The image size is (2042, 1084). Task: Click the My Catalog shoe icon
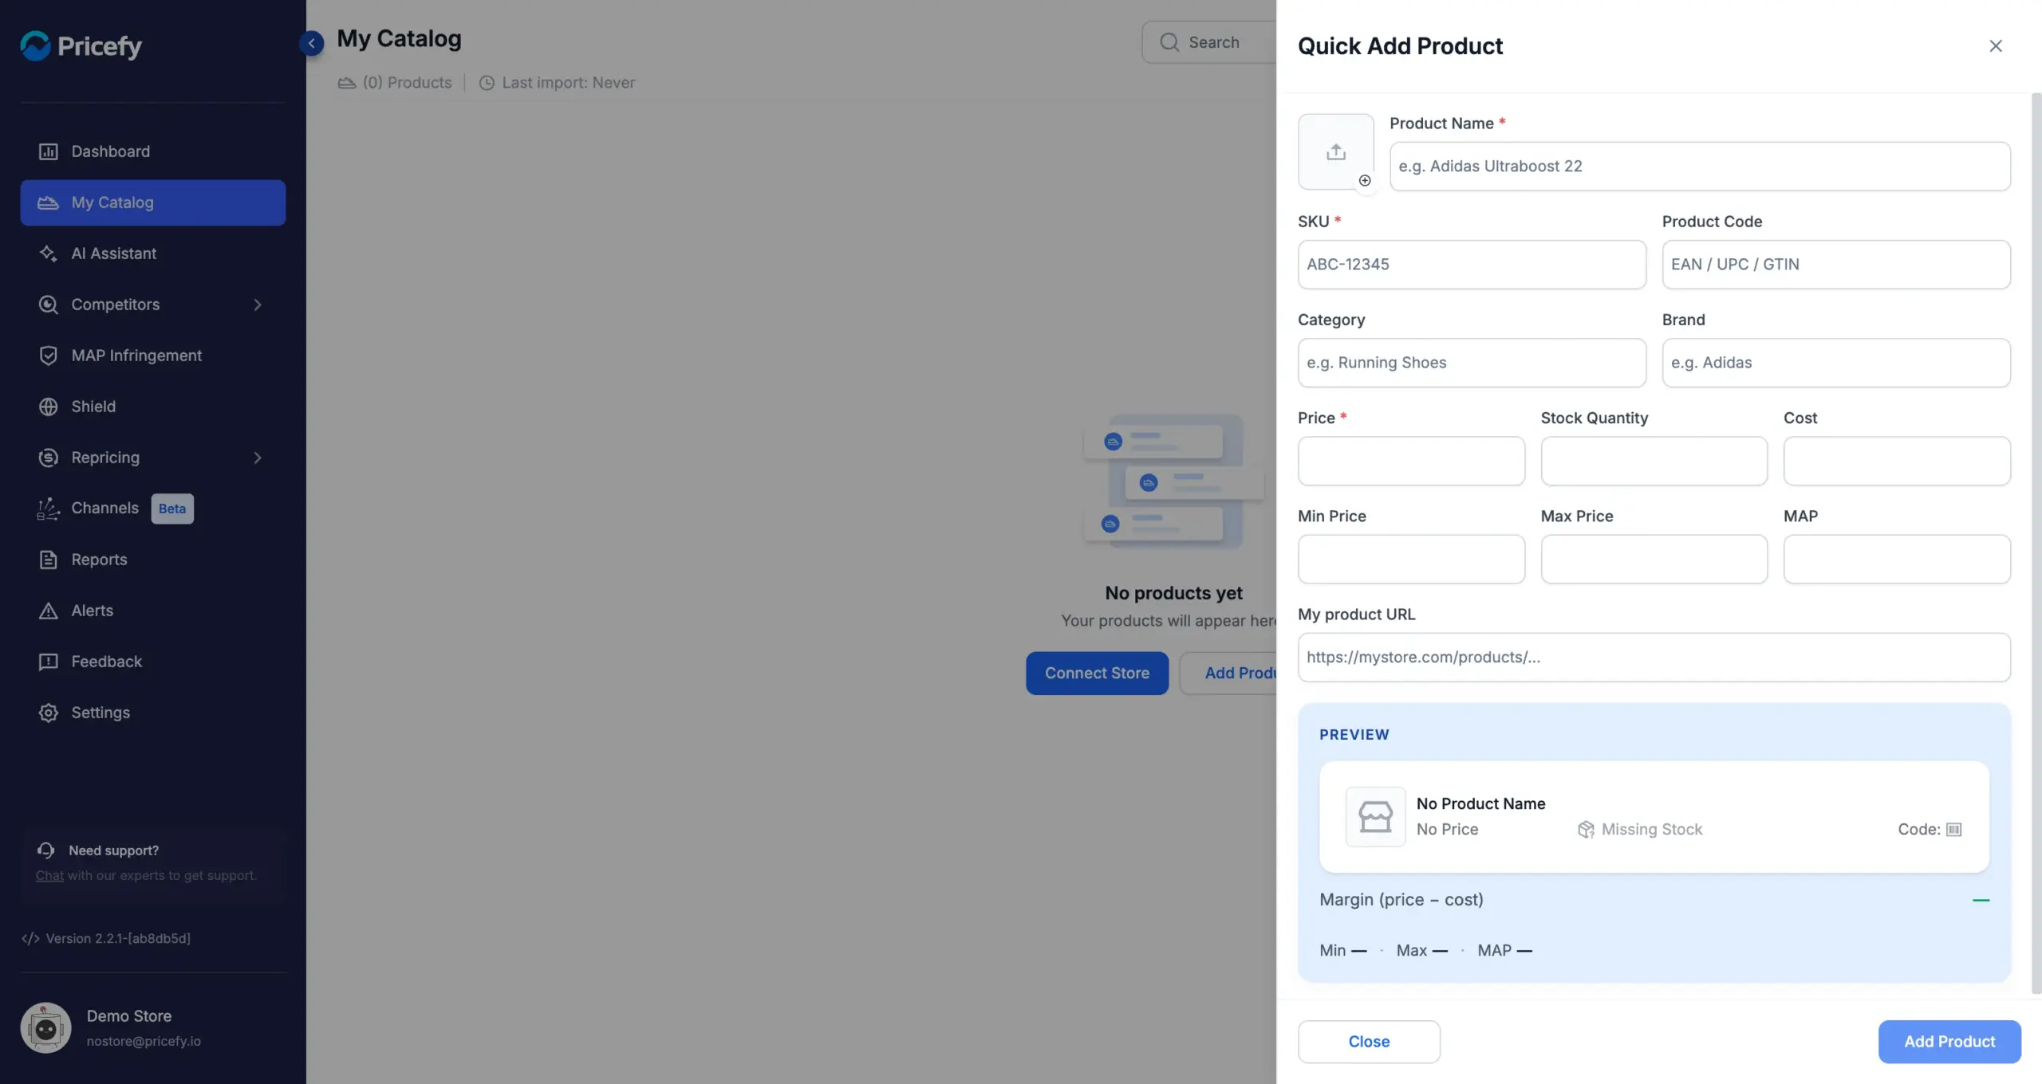click(48, 202)
